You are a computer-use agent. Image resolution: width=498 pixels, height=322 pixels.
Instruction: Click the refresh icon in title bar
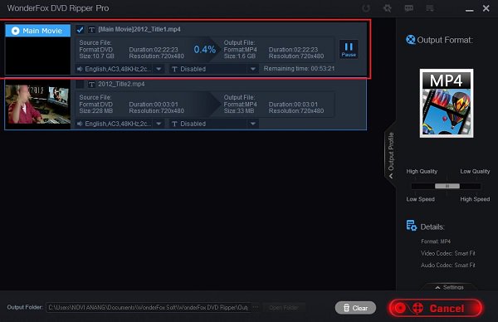coord(366,8)
